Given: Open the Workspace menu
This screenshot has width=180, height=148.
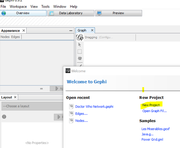Looking at the screenshot, I should (x=18, y=6).
